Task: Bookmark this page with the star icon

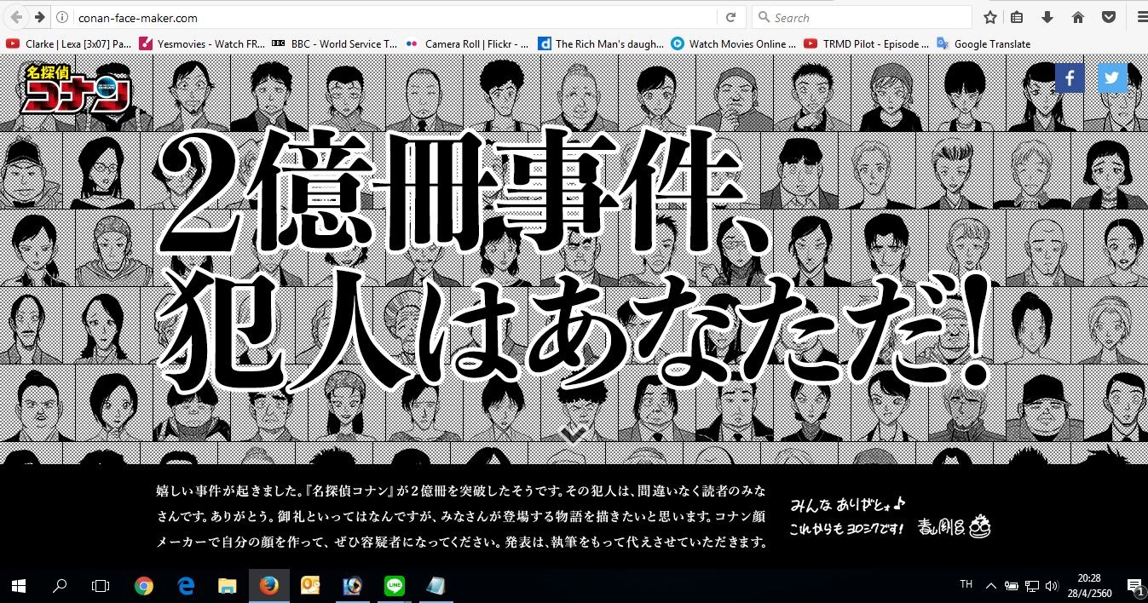Action: [989, 17]
